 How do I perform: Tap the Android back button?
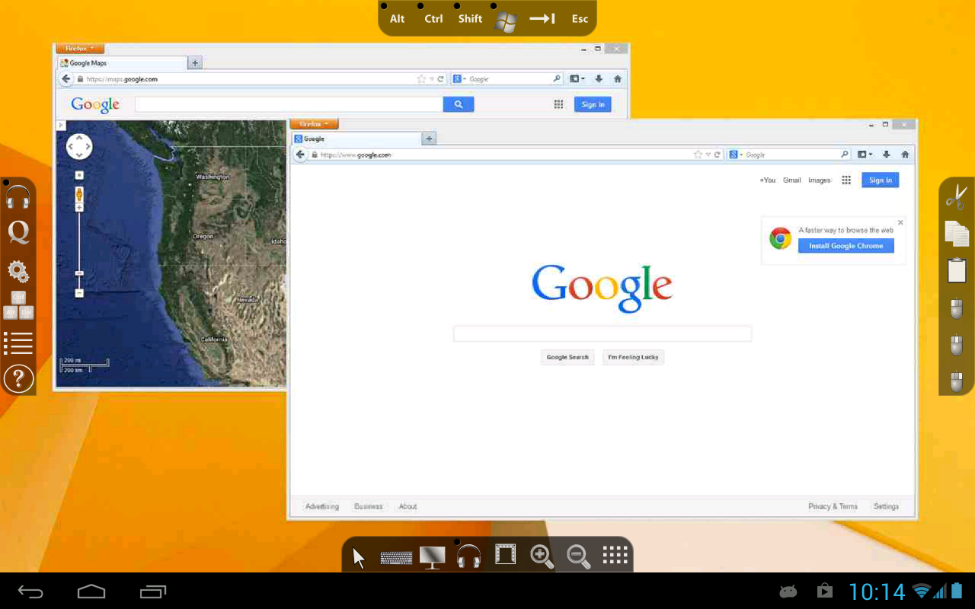[30, 591]
